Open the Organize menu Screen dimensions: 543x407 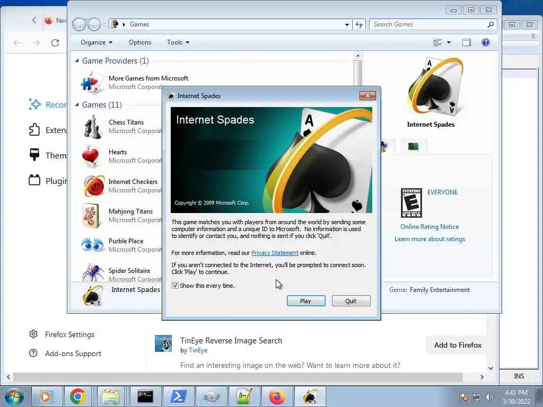pos(97,42)
